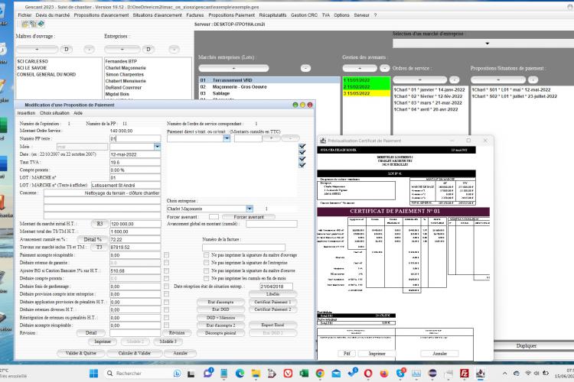Image resolution: width=574 pixels, height=382 pixels.
Task: Open the Propositions Paiement menu
Action: tap(231, 15)
